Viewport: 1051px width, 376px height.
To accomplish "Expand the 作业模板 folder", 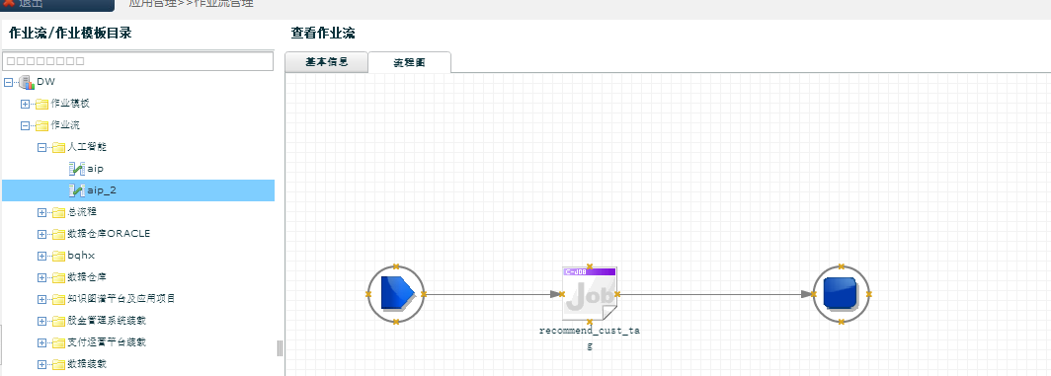I will click(25, 104).
